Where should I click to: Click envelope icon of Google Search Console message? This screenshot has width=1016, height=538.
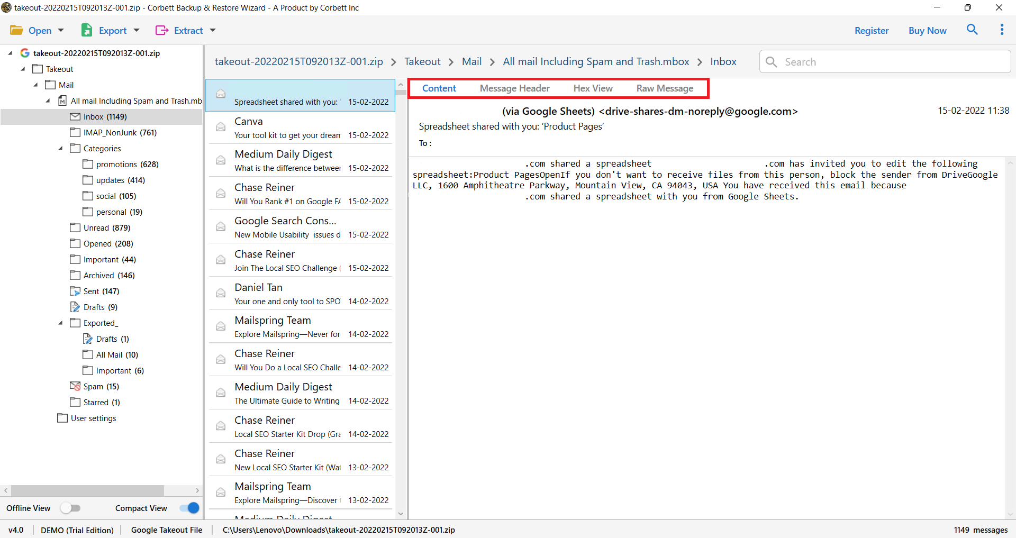(x=221, y=226)
